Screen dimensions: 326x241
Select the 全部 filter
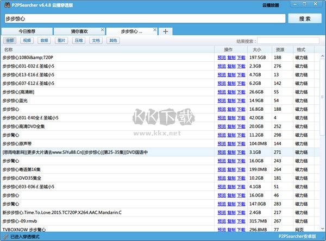pos(10,41)
